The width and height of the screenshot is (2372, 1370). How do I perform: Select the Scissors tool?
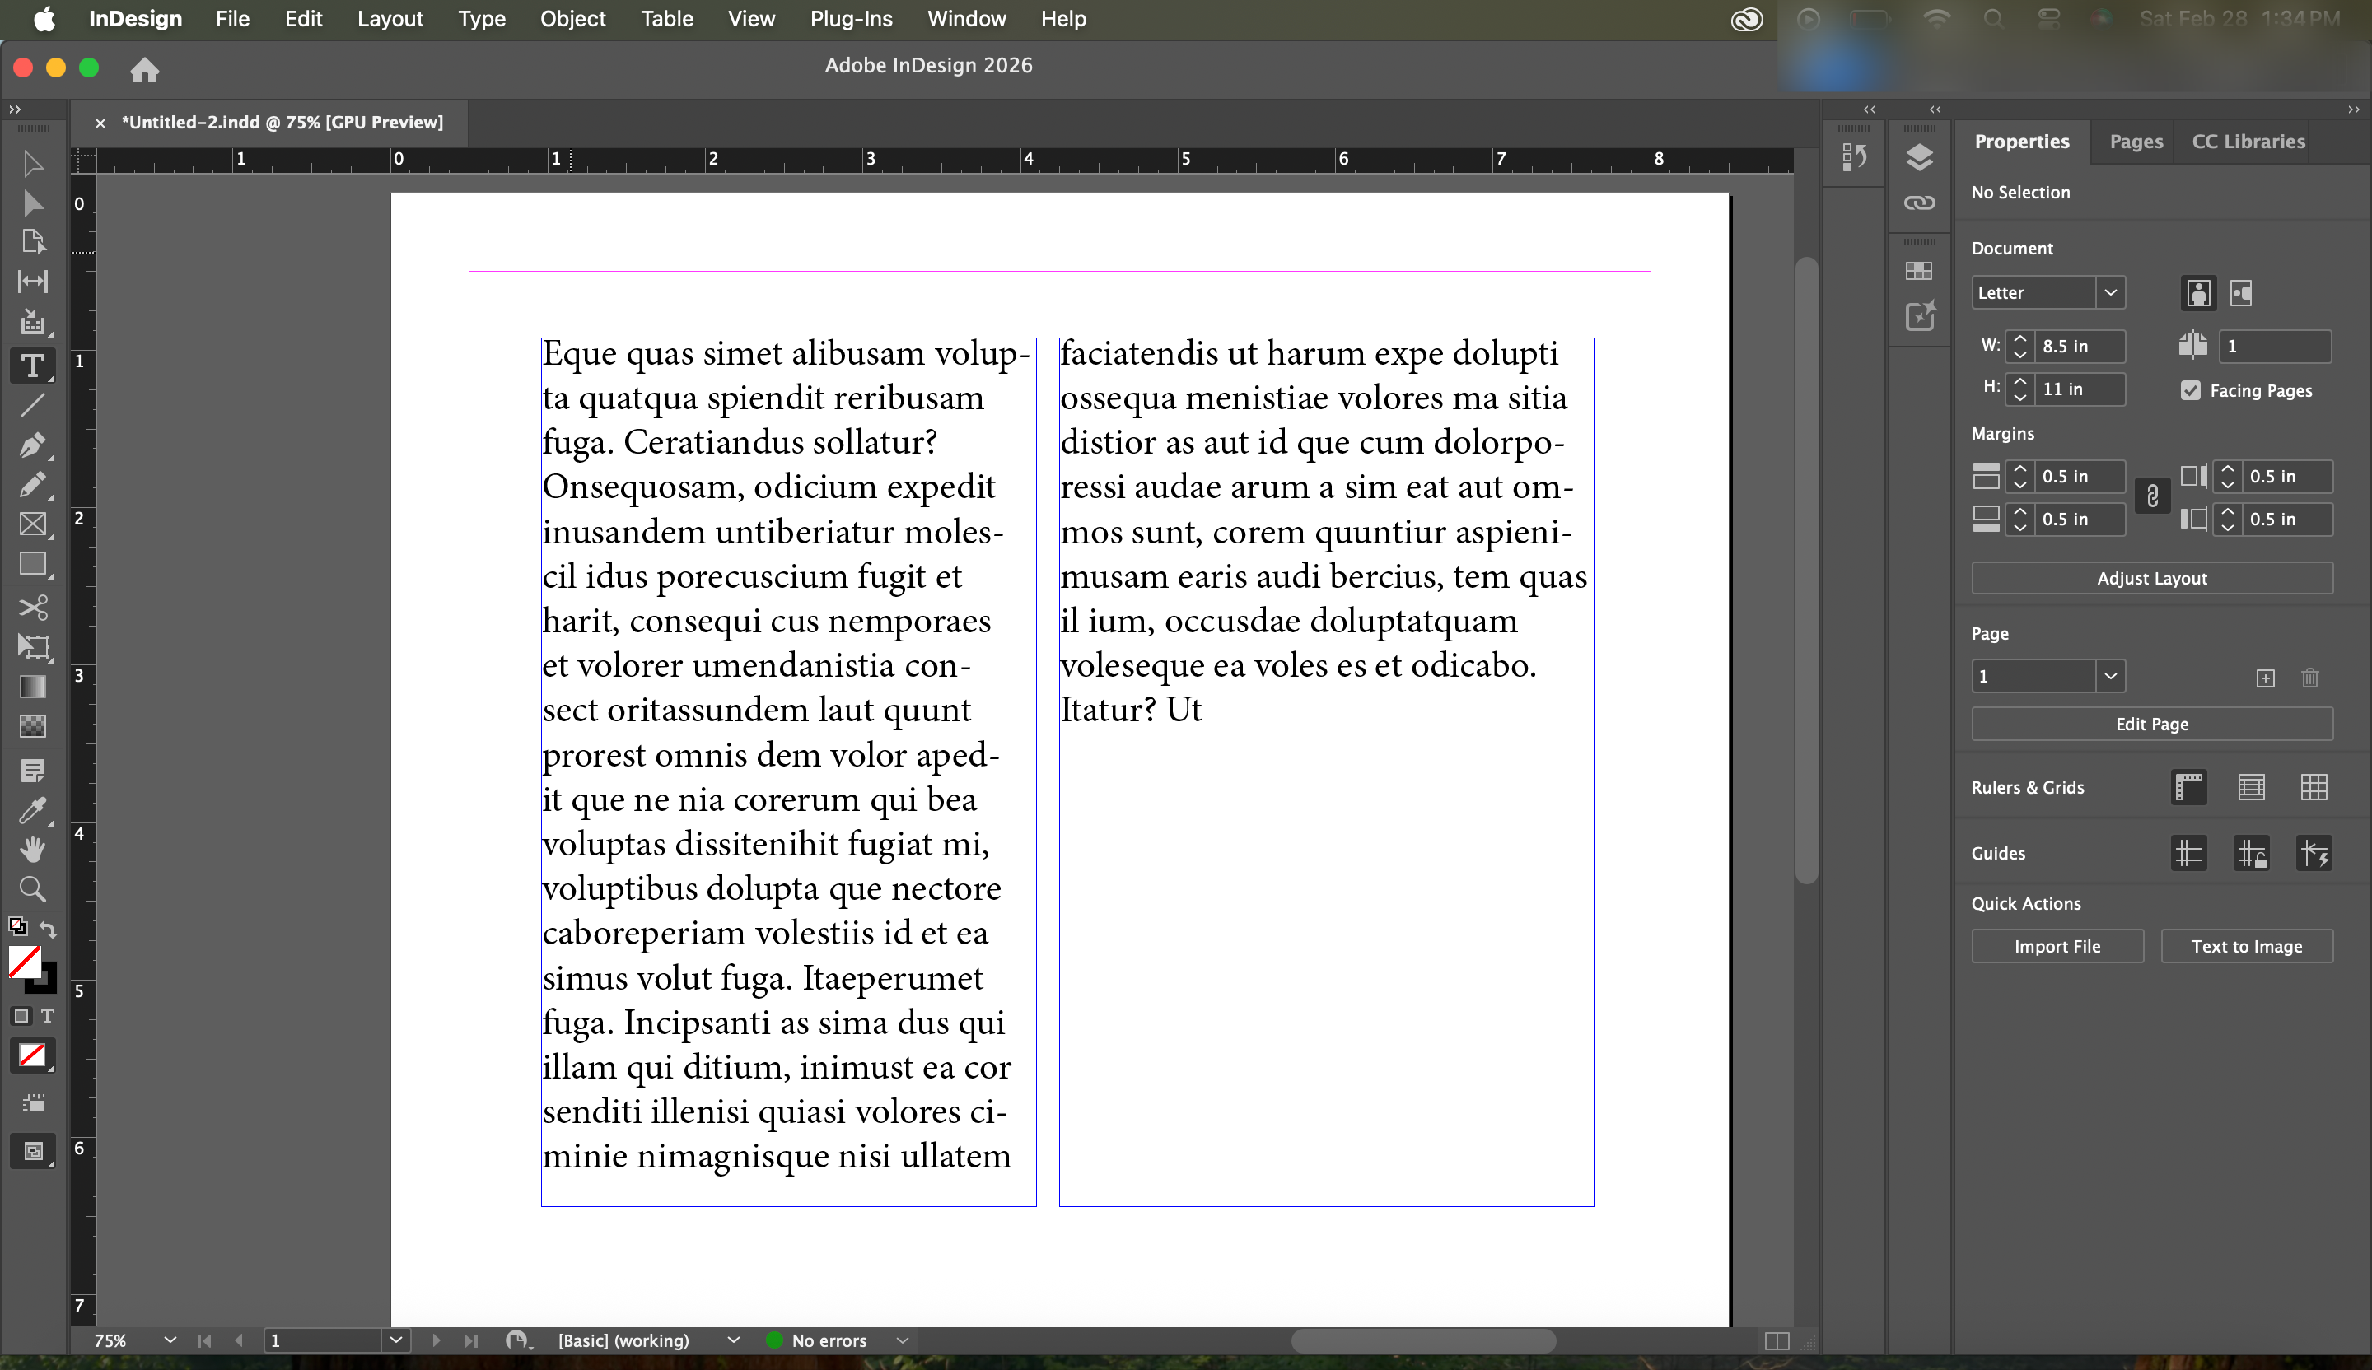[x=32, y=607]
